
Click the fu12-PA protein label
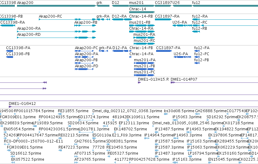[x=202, y=48]
